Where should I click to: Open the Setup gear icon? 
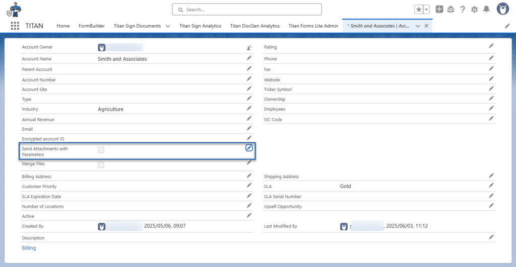pyautogui.click(x=474, y=10)
